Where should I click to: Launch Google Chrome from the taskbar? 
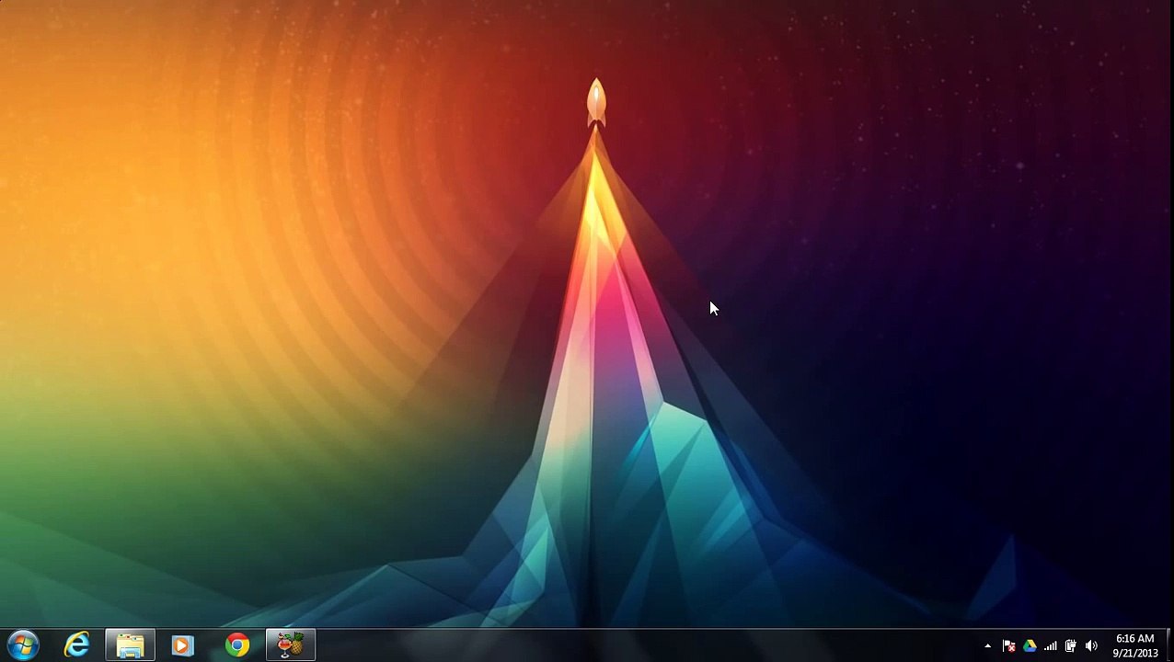237,645
